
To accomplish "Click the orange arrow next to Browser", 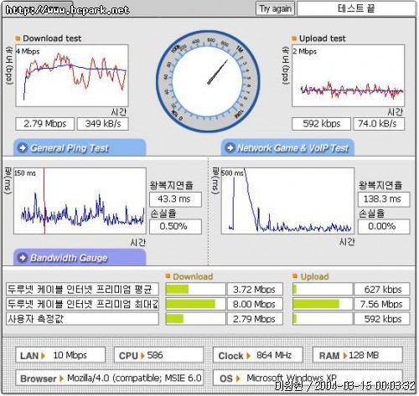I will [61, 378].
